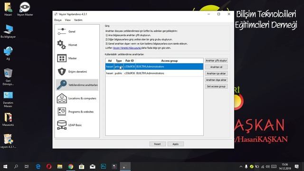This screenshot has height=171, width=304.
Task: Close the Veyon Yapılandırıcı window
Action: click(229, 14)
